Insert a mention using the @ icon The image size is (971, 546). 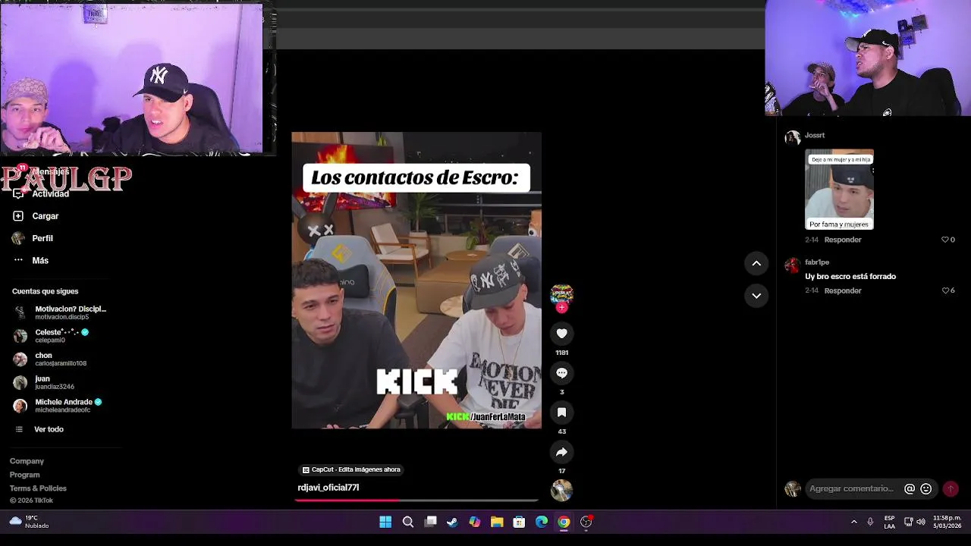click(x=910, y=489)
